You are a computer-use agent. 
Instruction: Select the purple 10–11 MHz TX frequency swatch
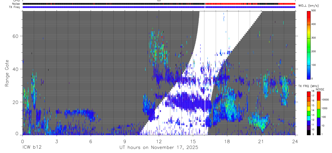(x=308, y=128)
